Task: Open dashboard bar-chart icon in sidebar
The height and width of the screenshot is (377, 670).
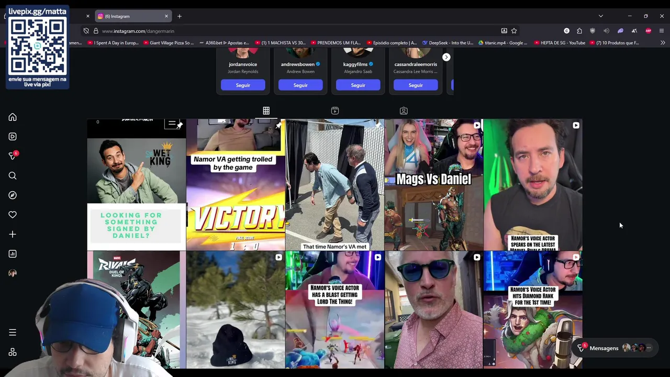Action: click(x=13, y=254)
